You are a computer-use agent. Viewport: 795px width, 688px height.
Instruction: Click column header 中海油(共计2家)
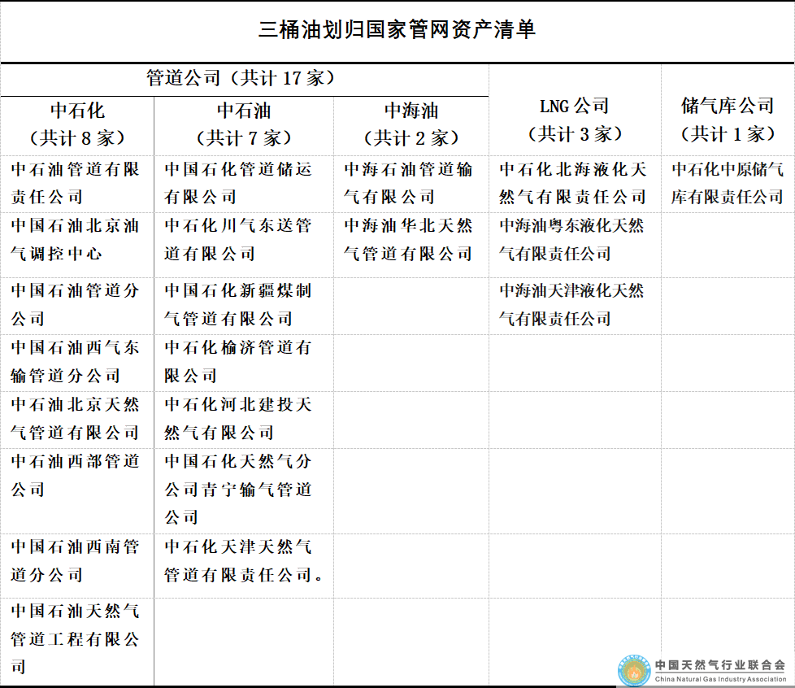coord(411,124)
